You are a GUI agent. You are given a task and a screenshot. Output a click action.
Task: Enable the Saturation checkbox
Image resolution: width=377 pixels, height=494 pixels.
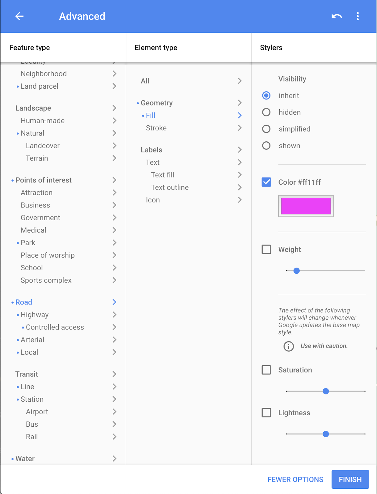pos(266,370)
